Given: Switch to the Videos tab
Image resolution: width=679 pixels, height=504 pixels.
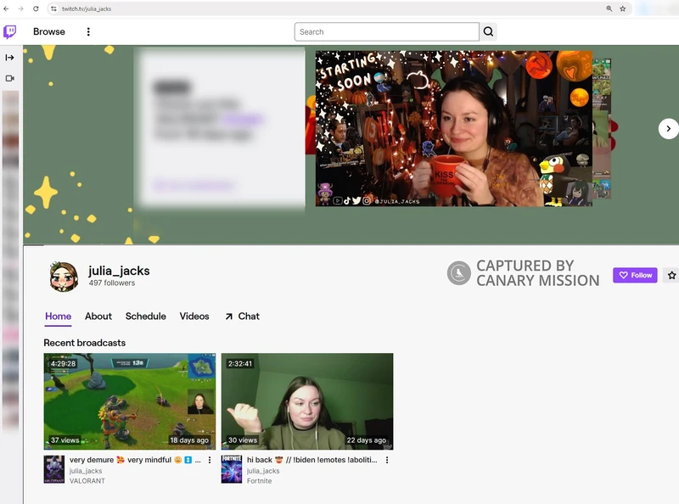Looking at the screenshot, I should 194,316.
